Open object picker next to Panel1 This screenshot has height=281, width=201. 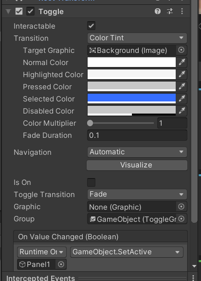tap(61, 264)
